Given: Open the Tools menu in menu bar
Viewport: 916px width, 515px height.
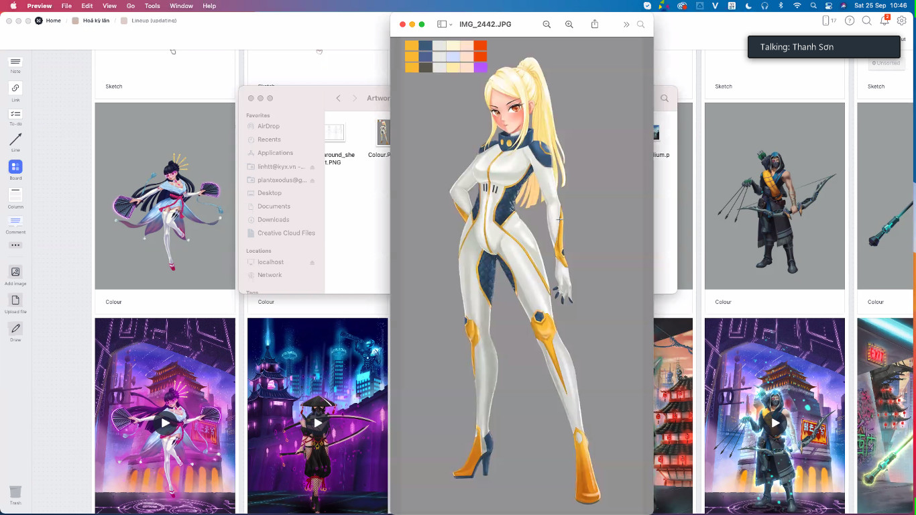Looking at the screenshot, I should click(x=152, y=6).
